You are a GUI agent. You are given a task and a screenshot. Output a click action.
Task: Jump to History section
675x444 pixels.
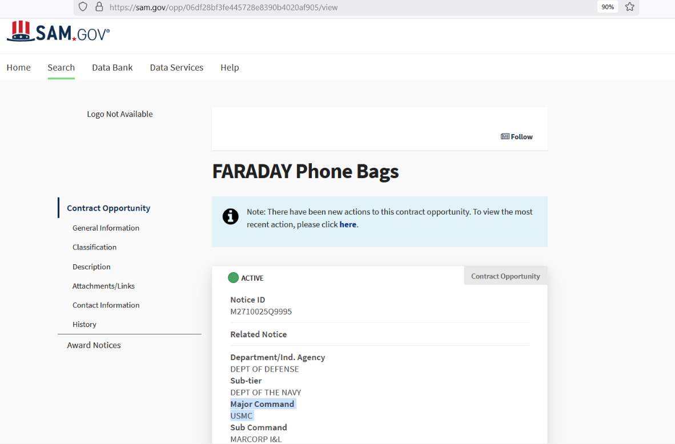[x=85, y=324]
